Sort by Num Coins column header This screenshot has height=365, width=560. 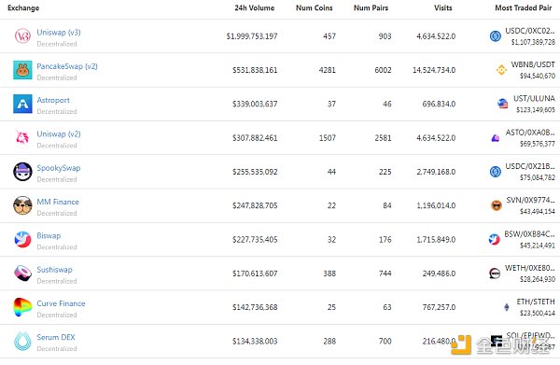[x=315, y=7]
